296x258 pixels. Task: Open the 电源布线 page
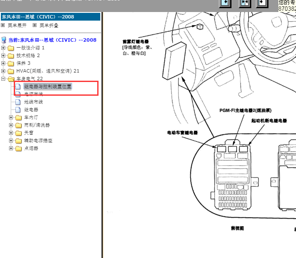(x=34, y=94)
